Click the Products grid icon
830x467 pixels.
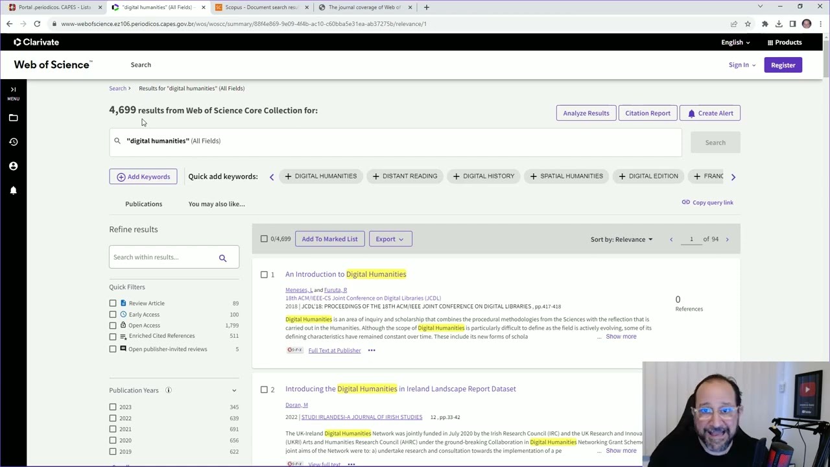(x=770, y=43)
